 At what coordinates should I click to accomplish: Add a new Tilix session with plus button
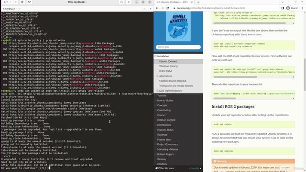point(16,2)
